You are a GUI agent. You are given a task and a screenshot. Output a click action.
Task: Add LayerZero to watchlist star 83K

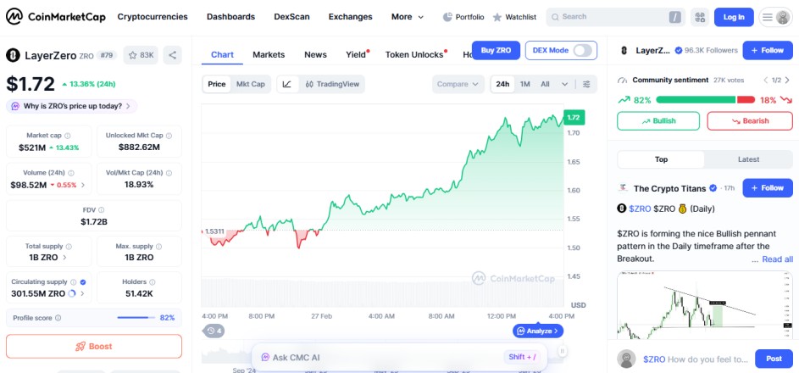click(x=141, y=55)
